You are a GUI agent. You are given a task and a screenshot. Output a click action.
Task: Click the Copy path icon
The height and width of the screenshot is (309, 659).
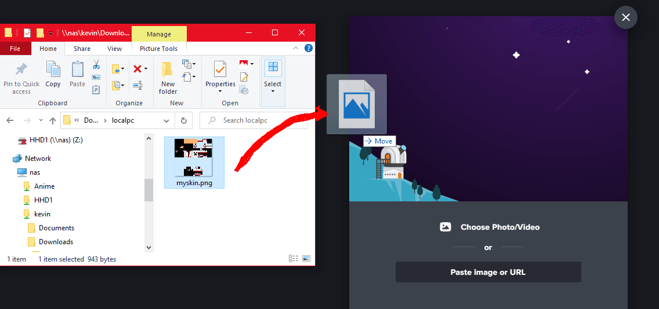[x=96, y=77]
